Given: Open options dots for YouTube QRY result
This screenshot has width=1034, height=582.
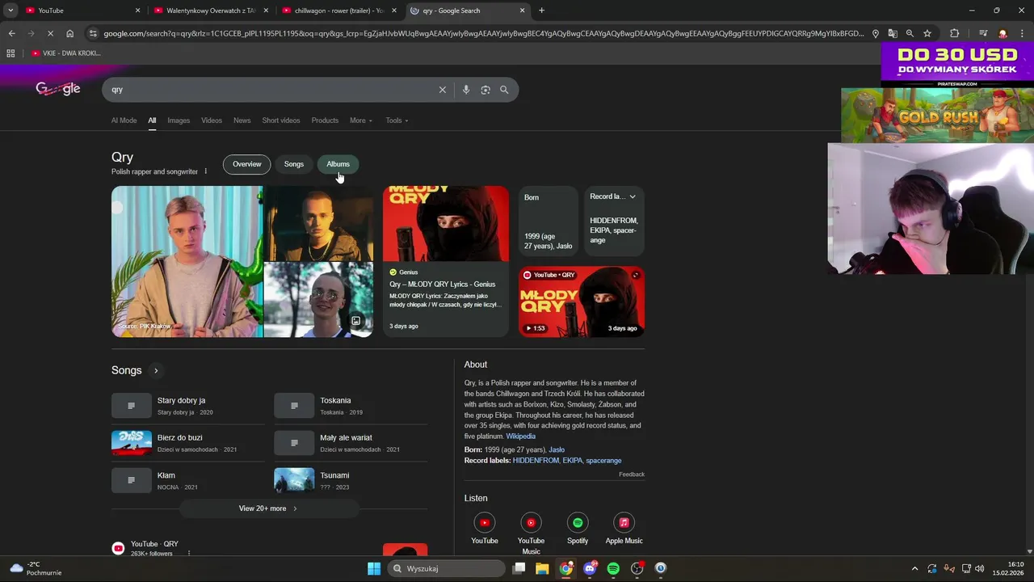Looking at the screenshot, I should [x=189, y=554].
